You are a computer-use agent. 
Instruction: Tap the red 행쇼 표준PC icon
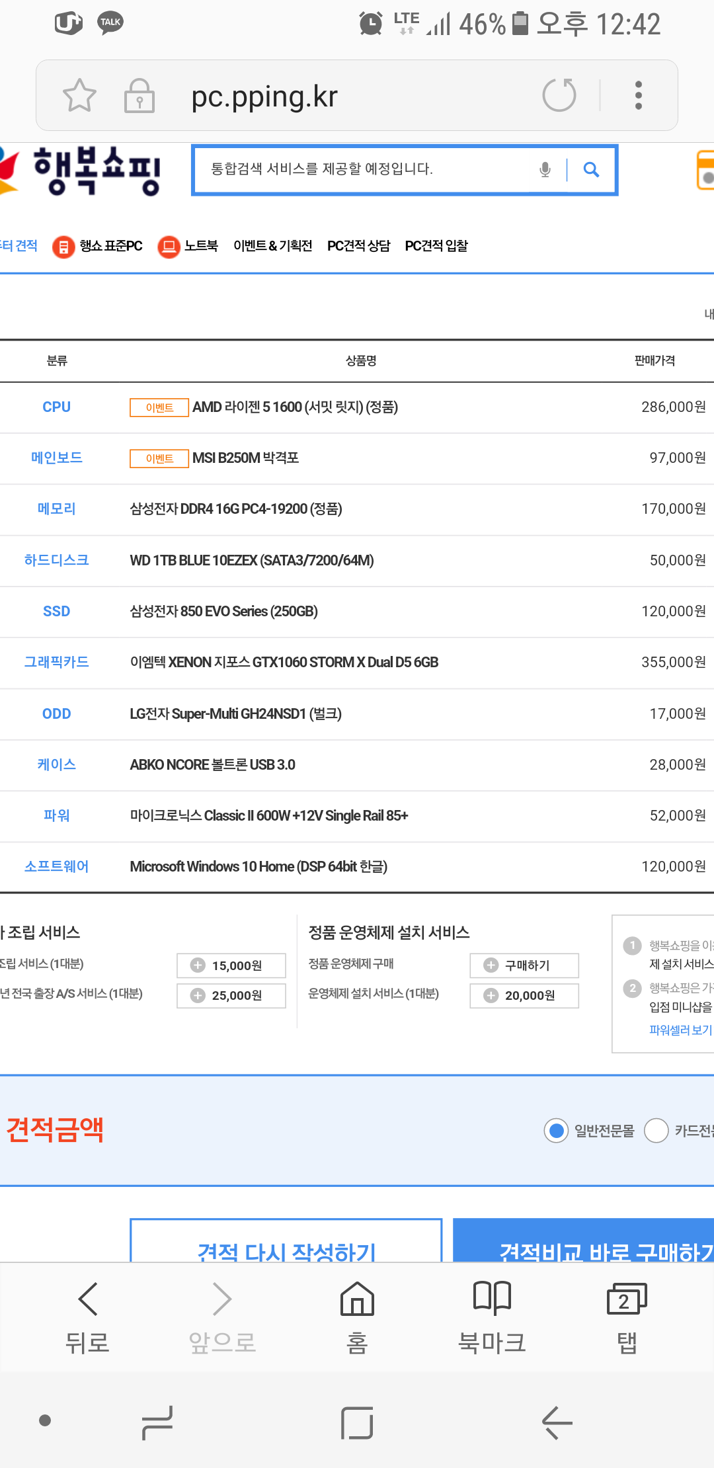(63, 247)
